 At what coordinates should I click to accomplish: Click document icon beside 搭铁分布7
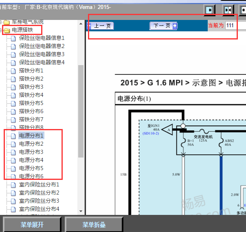pos(13,120)
